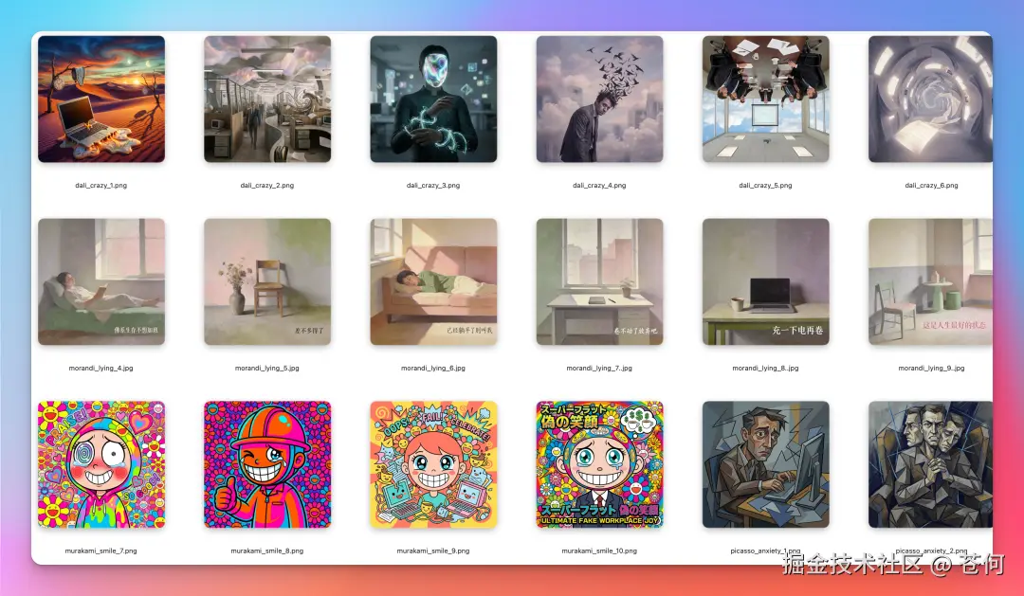Screen dimensions: 1024x596
Task: Select the label morandi_lying_7..jpg
Action: 599,369
